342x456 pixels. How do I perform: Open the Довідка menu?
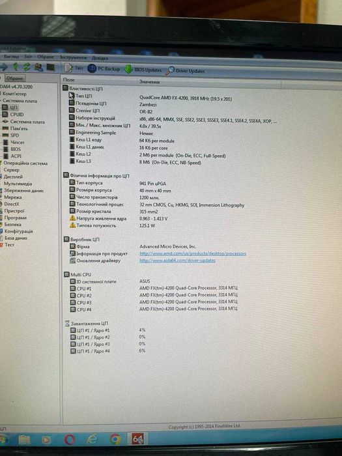click(100, 58)
